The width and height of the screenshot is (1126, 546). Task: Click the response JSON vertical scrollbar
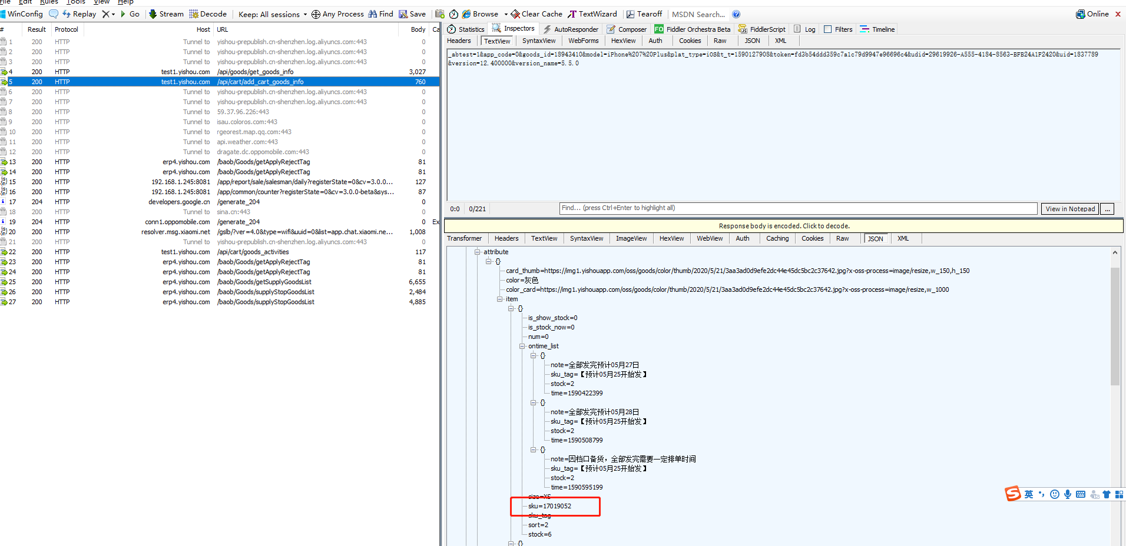click(x=1115, y=327)
